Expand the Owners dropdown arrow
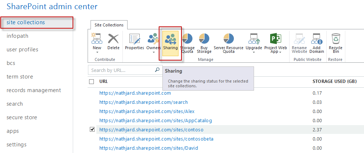This screenshot has width=364, height=153. coord(154,52)
